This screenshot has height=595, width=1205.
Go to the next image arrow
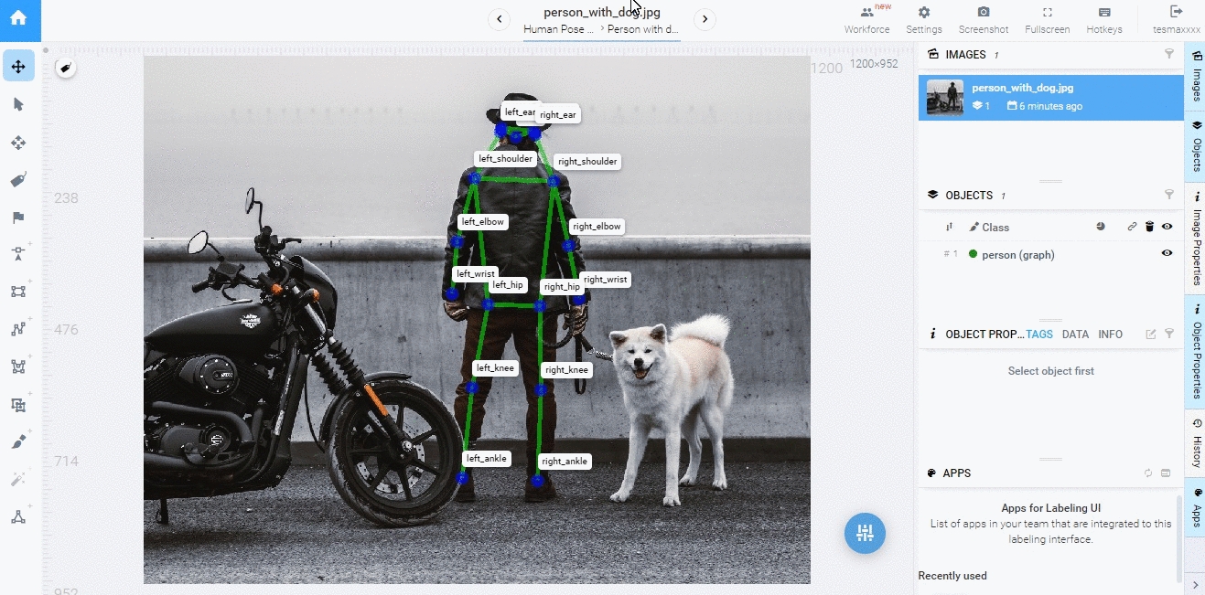(x=704, y=19)
